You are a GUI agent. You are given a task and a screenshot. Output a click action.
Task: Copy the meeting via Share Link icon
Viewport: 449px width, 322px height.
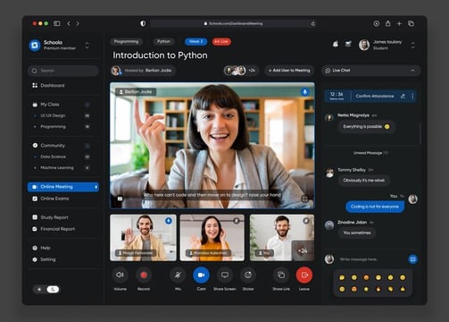(x=281, y=275)
